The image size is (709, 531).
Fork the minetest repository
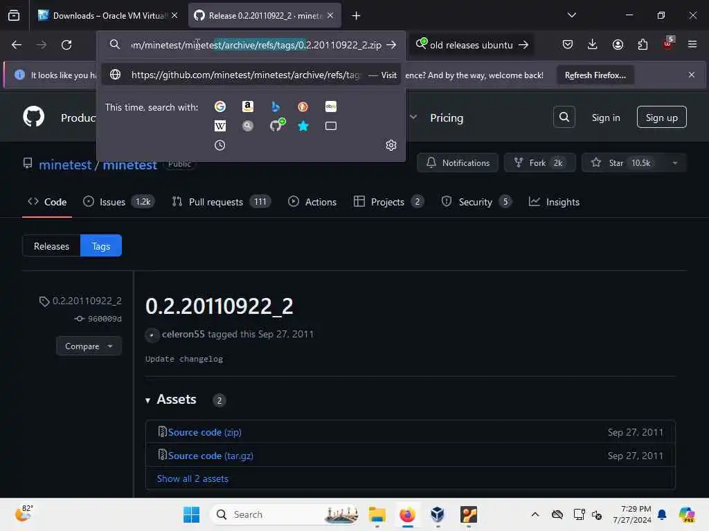point(540,163)
